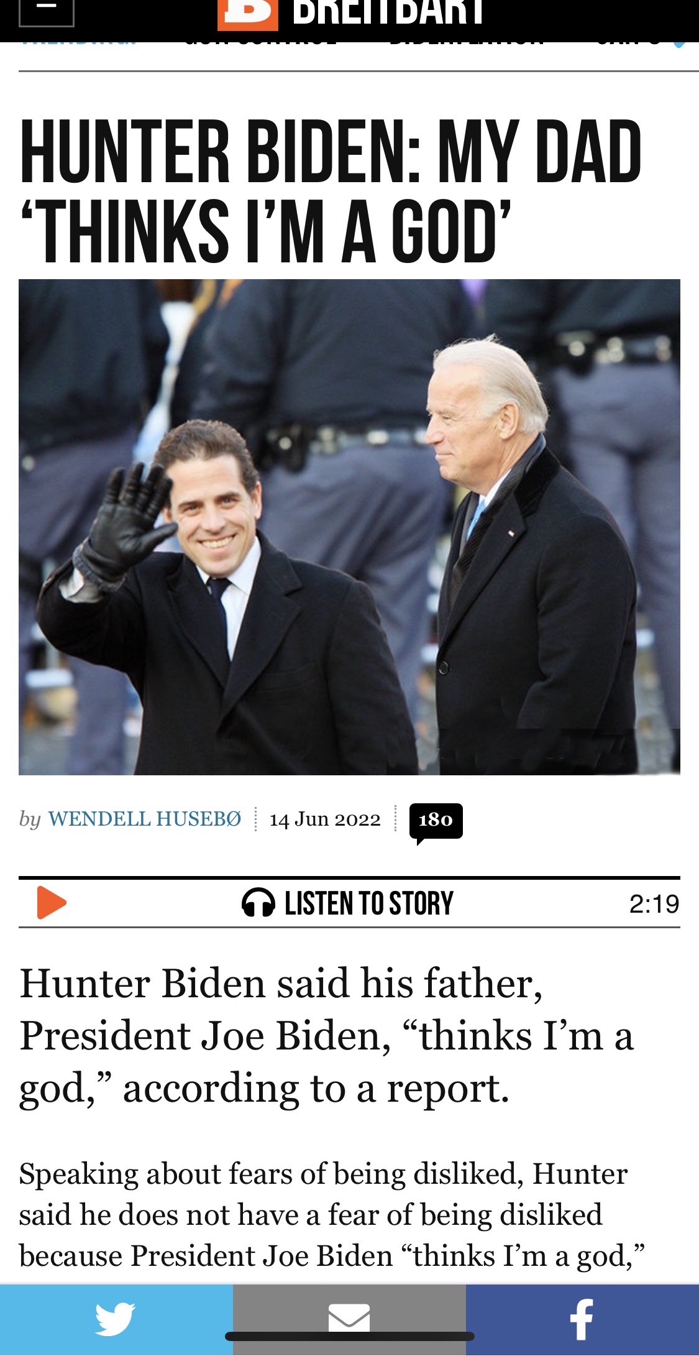Share the article via Twitter bird icon
This screenshot has height=1356, width=699.
(116, 1319)
